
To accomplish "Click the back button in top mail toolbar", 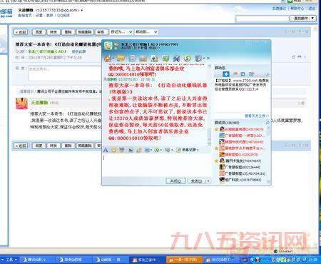I will [x=21, y=32].
